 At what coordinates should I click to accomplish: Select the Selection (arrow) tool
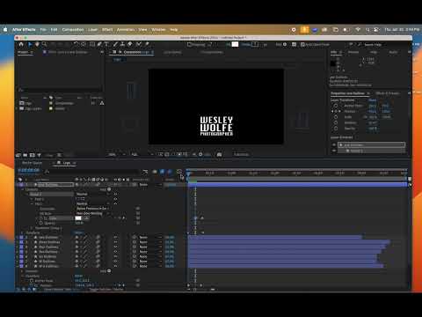[x=30, y=44]
